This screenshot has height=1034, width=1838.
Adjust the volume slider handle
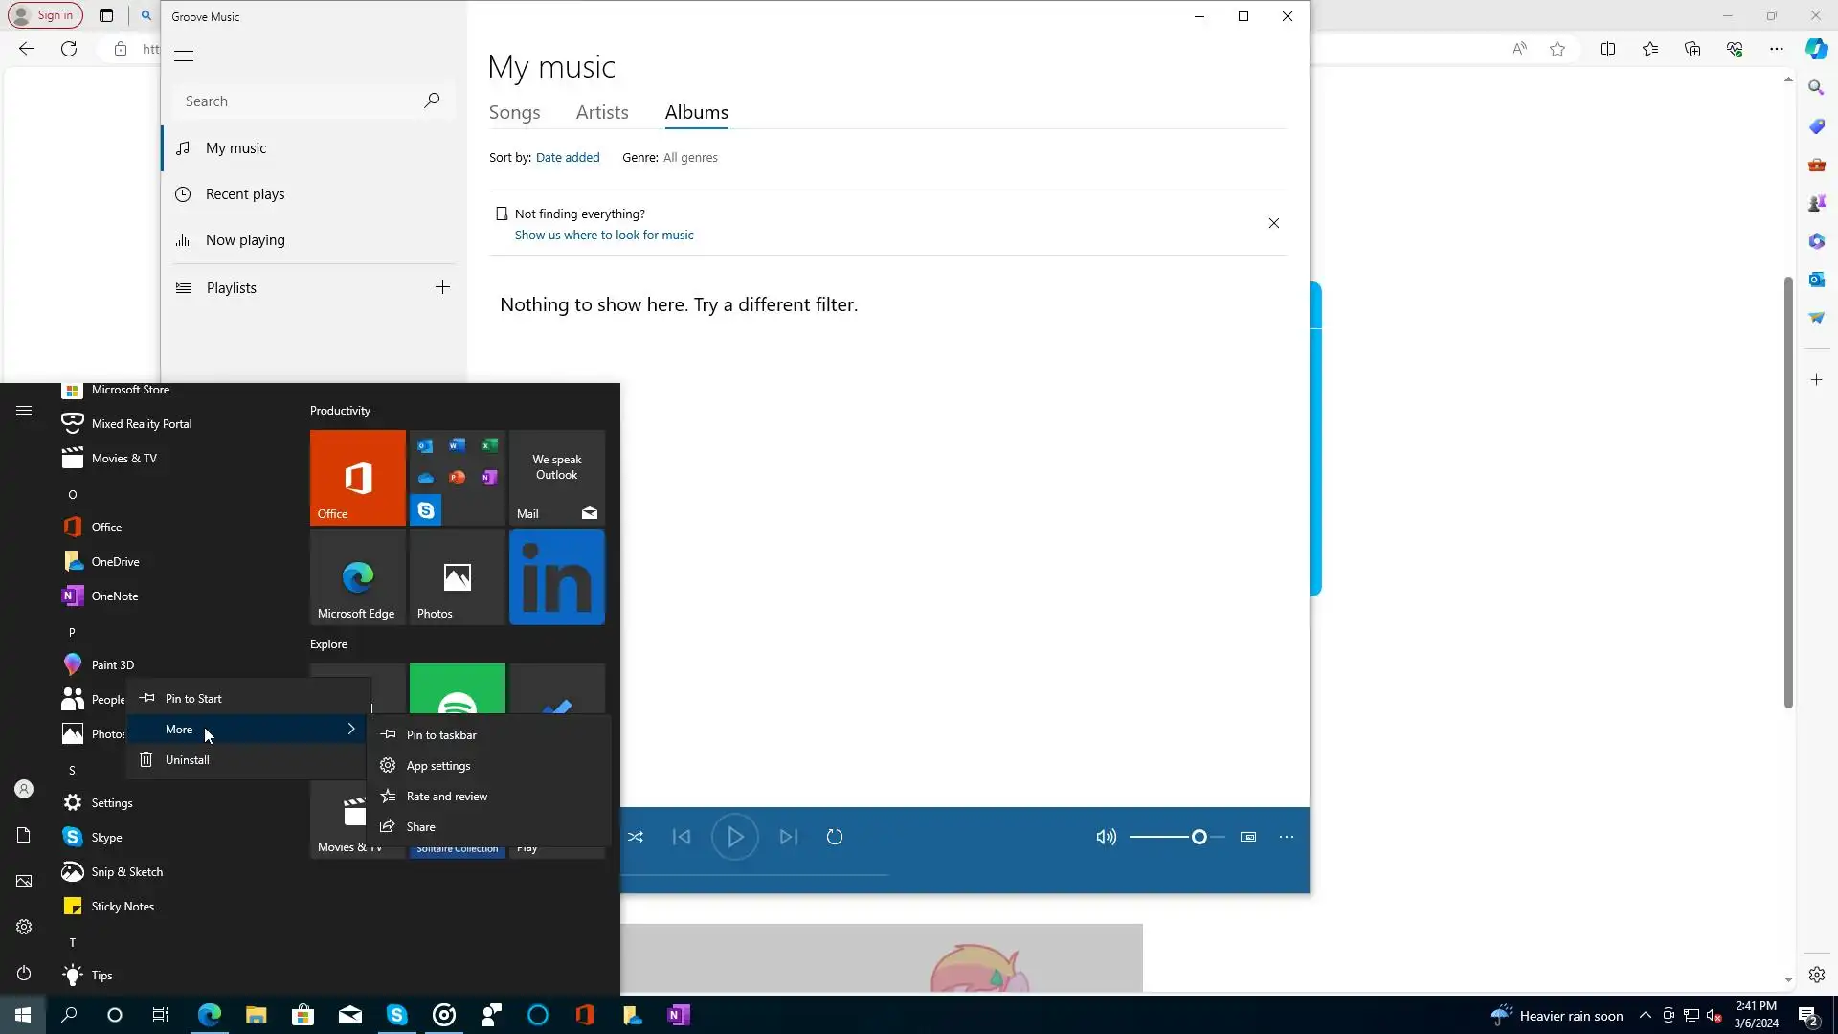pyautogui.click(x=1199, y=837)
